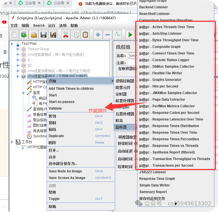
Task: Click the Open file folder toolbar icon
Action: (x=34, y=35)
